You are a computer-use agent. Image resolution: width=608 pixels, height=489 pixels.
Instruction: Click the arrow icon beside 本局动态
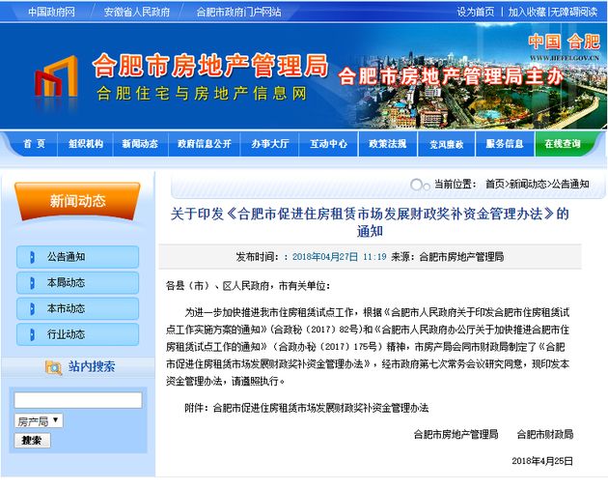pos(33,283)
